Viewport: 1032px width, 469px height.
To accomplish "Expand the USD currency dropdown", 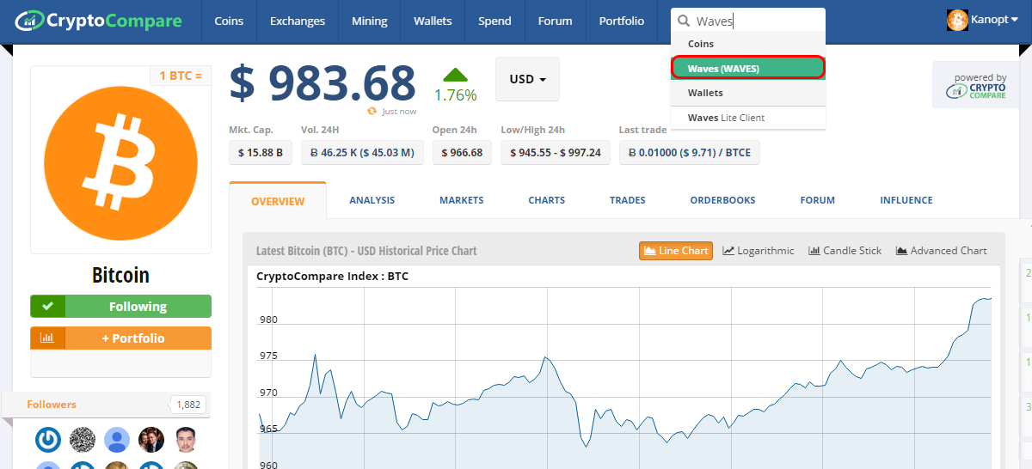I will 527,79.
